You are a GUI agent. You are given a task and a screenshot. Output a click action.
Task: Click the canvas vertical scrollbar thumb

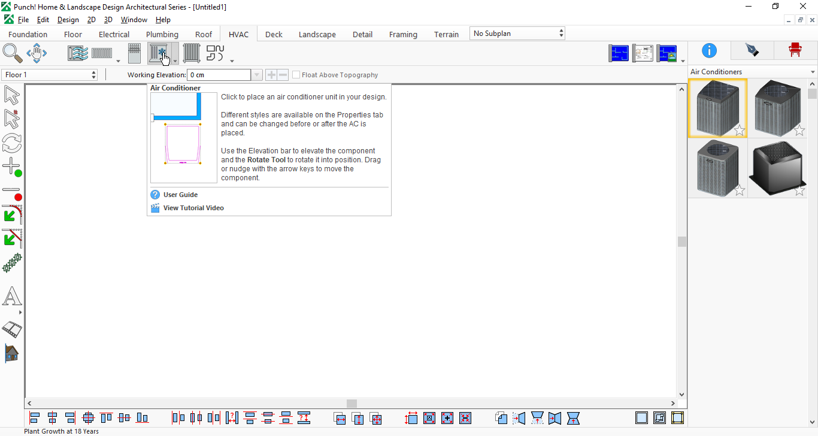681,241
